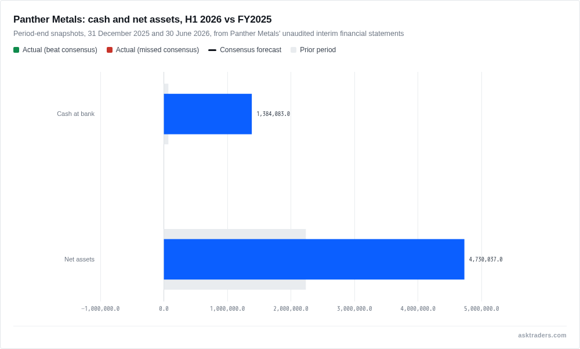Toggle the 'Prior period' legend label
The image size is (580, 349).
pyautogui.click(x=318, y=50)
